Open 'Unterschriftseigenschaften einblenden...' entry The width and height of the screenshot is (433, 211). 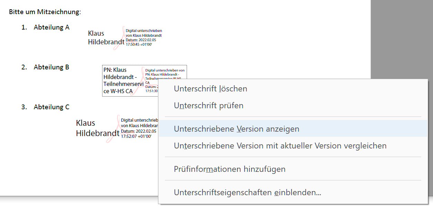click(247, 192)
